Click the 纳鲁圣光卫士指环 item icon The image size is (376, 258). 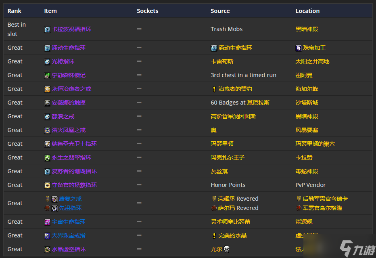click(x=47, y=144)
